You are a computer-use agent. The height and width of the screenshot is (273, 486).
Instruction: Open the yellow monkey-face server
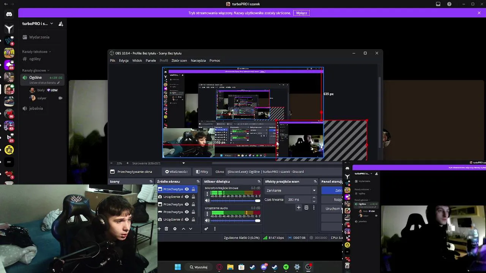click(x=9, y=150)
